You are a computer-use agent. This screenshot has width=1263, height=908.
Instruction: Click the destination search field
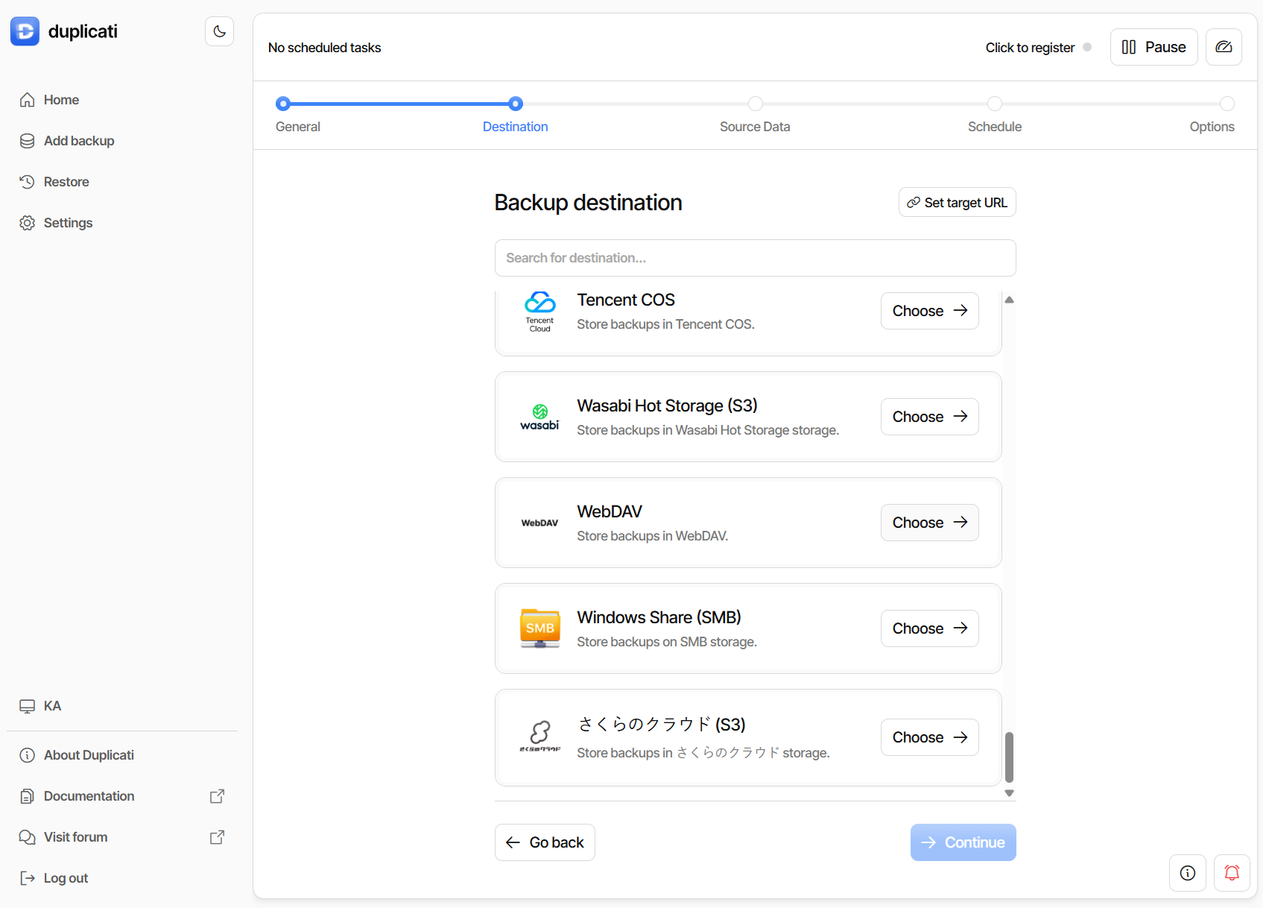[x=755, y=258]
